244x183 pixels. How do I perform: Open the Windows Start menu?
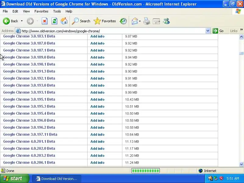15,178
